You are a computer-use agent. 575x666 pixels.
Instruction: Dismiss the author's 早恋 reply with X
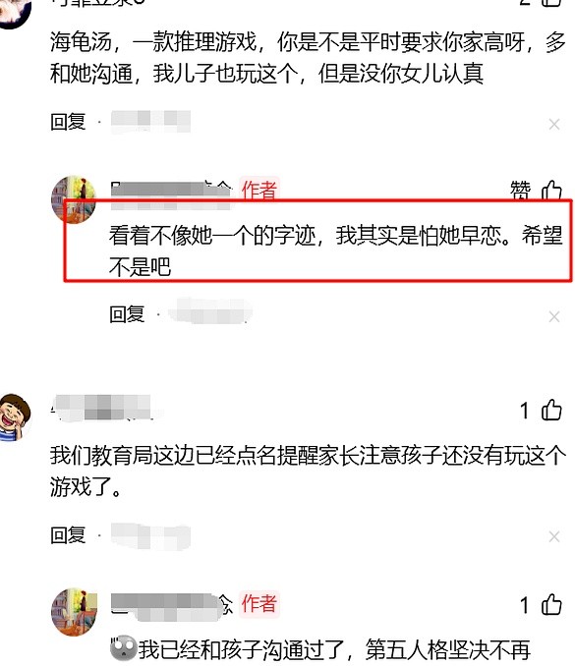553,316
